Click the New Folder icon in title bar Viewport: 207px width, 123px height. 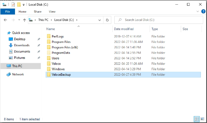coord(19,4)
